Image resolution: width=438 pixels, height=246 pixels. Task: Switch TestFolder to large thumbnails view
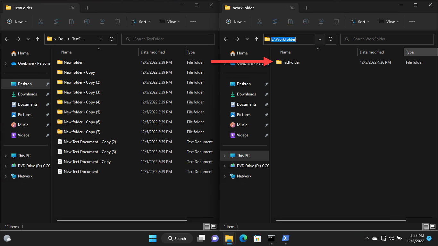[214, 226]
